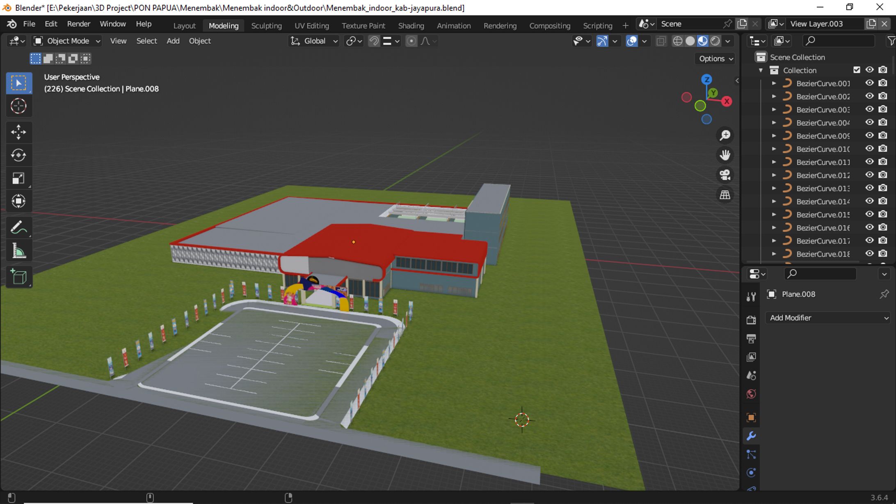Select the Move tool
The height and width of the screenshot is (504, 896).
click(x=18, y=132)
